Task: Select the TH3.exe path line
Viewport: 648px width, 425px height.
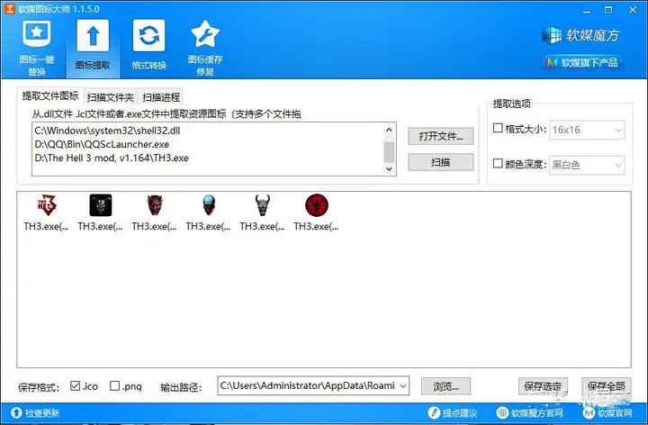Action: [x=112, y=158]
